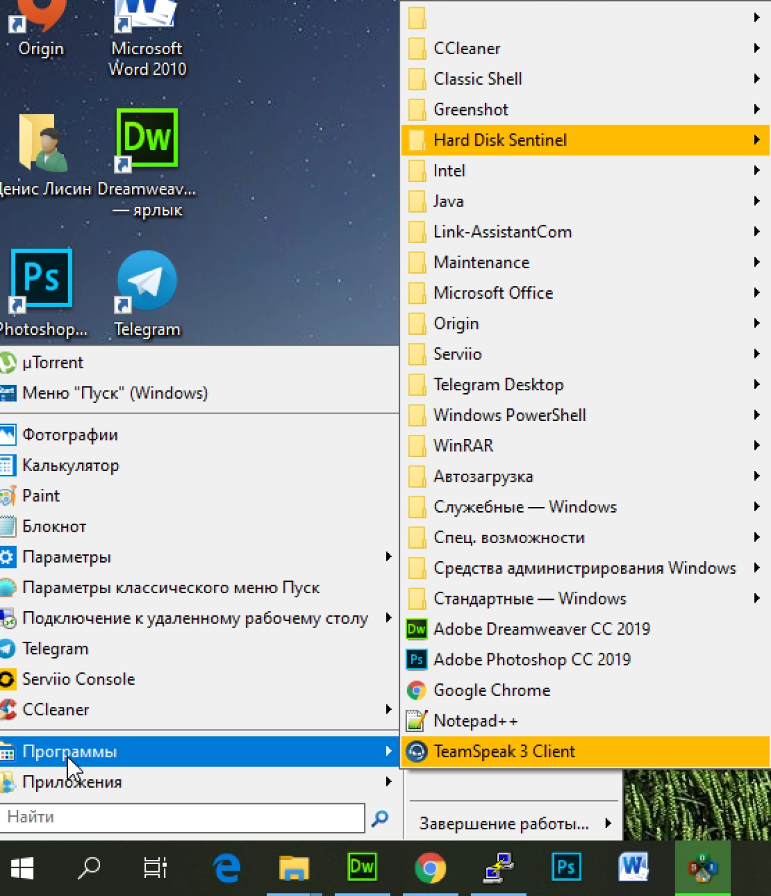This screenshot has height=896, width=771.
Task: Open Параметры классического меню Пуск
Action: (199, 587)
